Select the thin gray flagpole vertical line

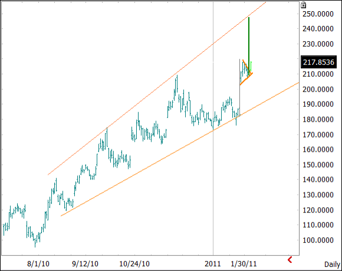[x=240, y=87]
